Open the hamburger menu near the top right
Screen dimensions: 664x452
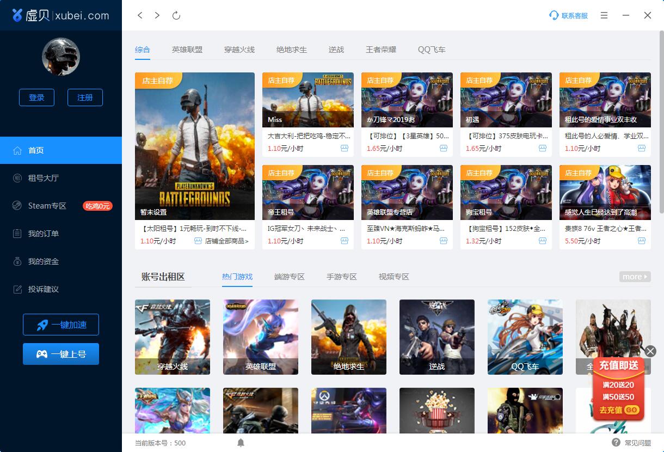[x=604, y=15]
